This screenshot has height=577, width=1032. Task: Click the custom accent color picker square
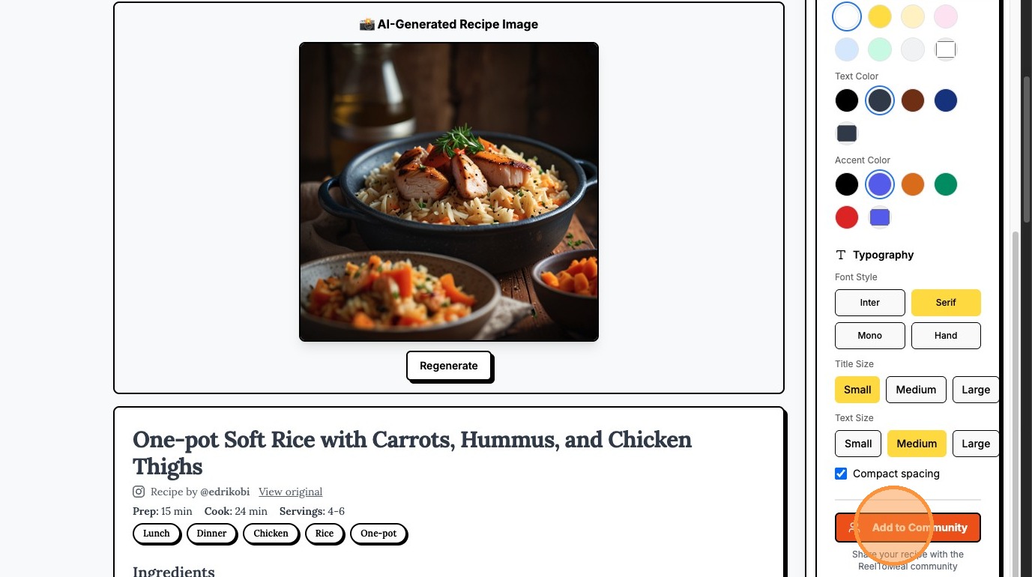pyautogui.click(x=880, y=217)
